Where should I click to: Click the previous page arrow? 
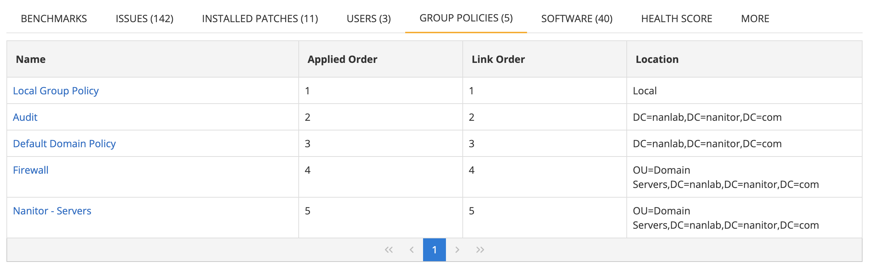(x=412, y=250)
